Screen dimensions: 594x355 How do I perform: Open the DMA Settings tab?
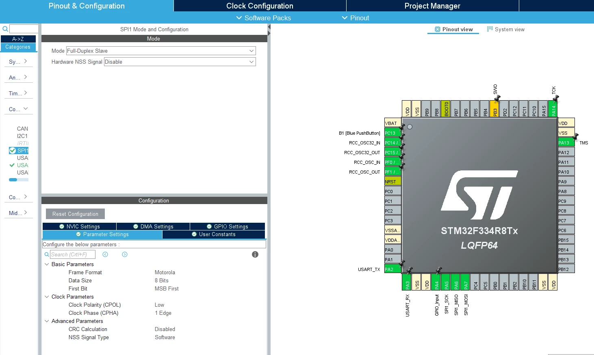[153, 226]
